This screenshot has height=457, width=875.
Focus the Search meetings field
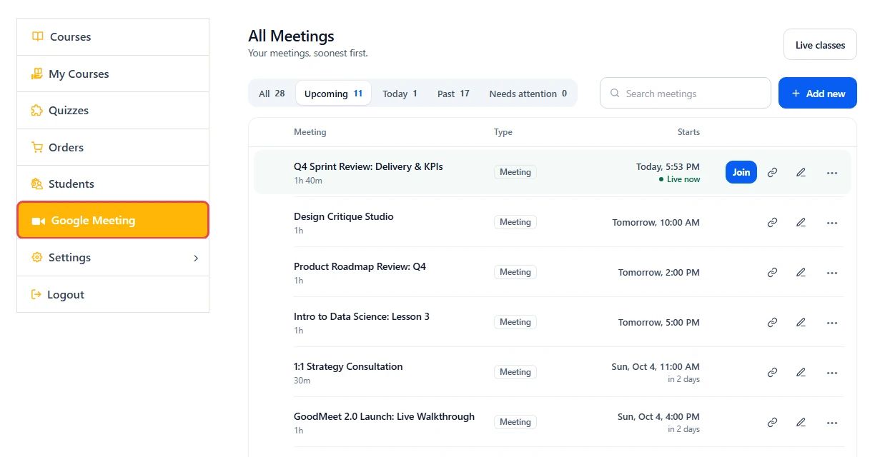(686, 94)
